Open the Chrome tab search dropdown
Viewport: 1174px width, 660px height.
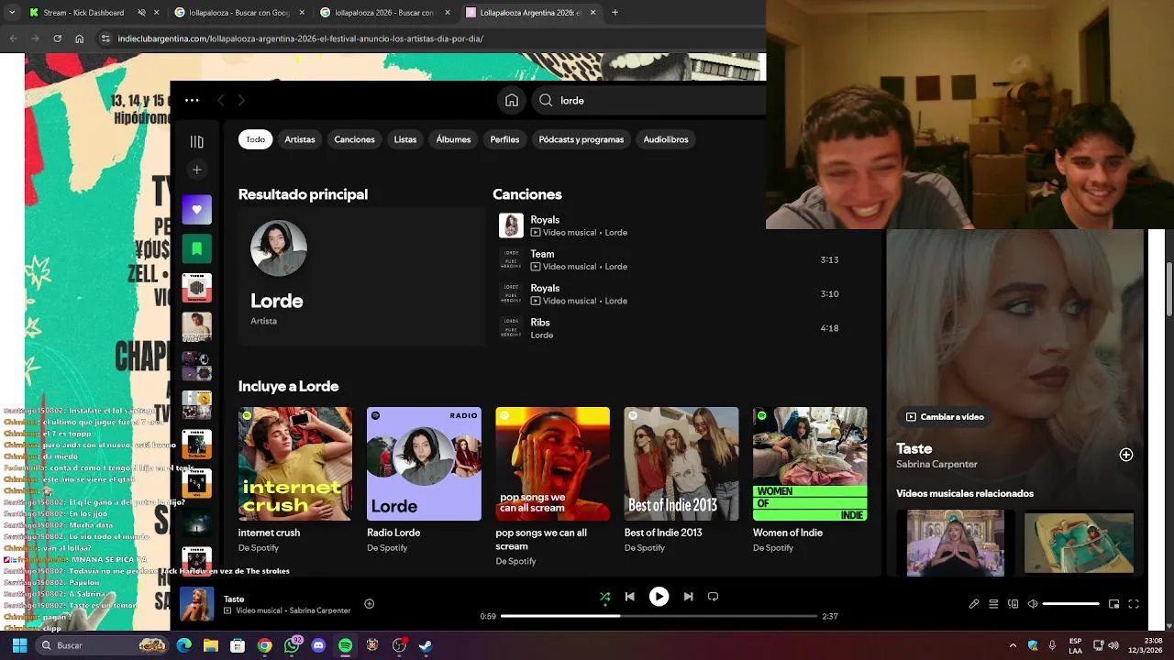click(x=12, y=13)
